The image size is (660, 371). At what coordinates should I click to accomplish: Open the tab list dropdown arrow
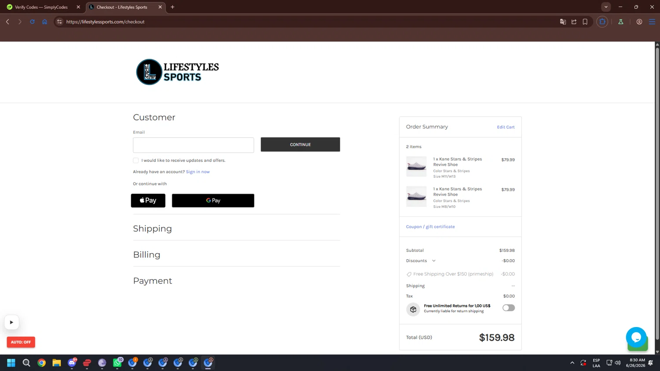(x=606, y=7)
